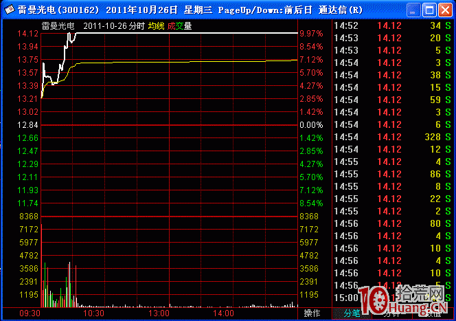Select the 14:55 tick row, volume 2
The width and height of the screenshot is (456, 321).
[393, 211]
